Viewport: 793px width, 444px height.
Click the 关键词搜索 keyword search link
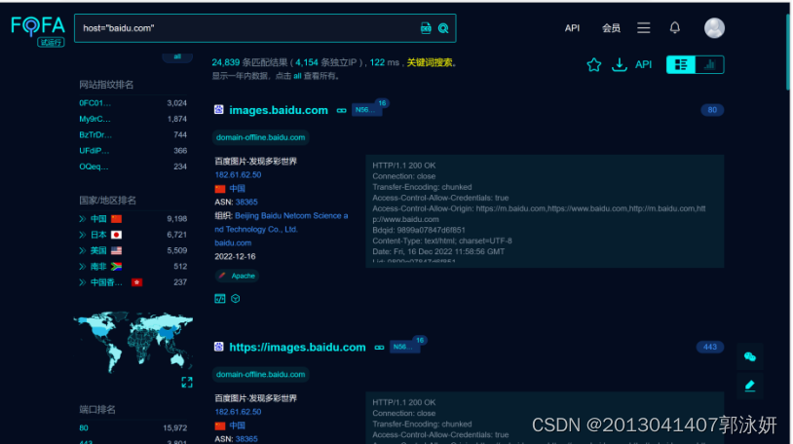click(430, 62)
